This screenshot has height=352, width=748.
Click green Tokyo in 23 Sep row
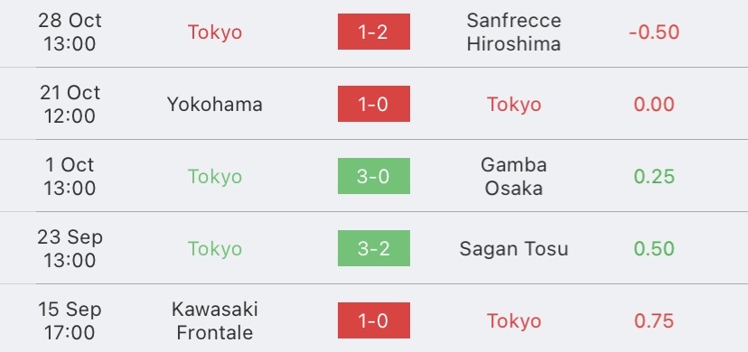pos(215,248)
